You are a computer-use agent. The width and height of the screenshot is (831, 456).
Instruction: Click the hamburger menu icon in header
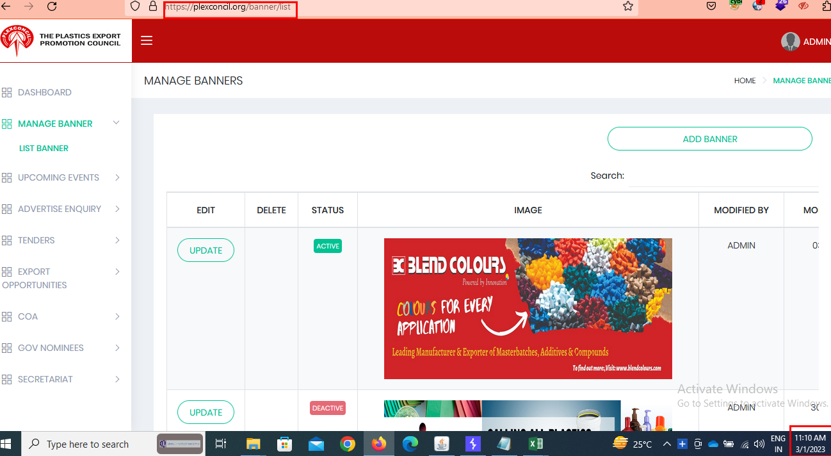coord(147,41)
